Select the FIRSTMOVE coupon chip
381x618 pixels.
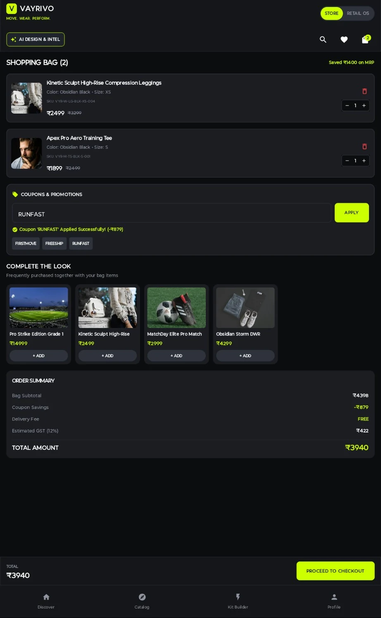[x=26, y=243]
